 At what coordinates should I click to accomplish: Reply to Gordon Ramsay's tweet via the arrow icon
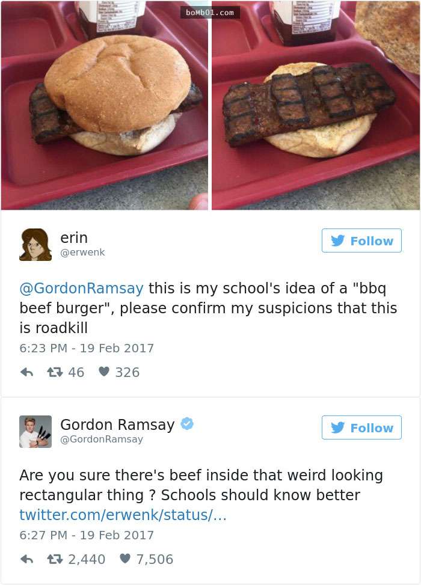[x=26, y=559]
